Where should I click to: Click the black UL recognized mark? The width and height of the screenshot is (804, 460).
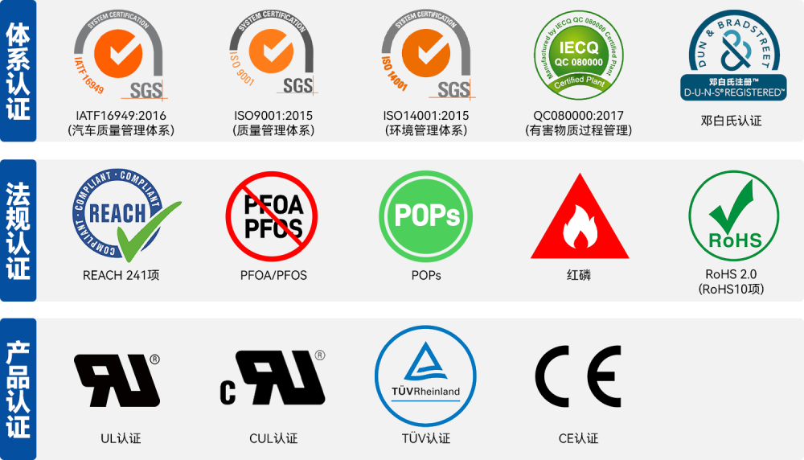pos(117,380)
